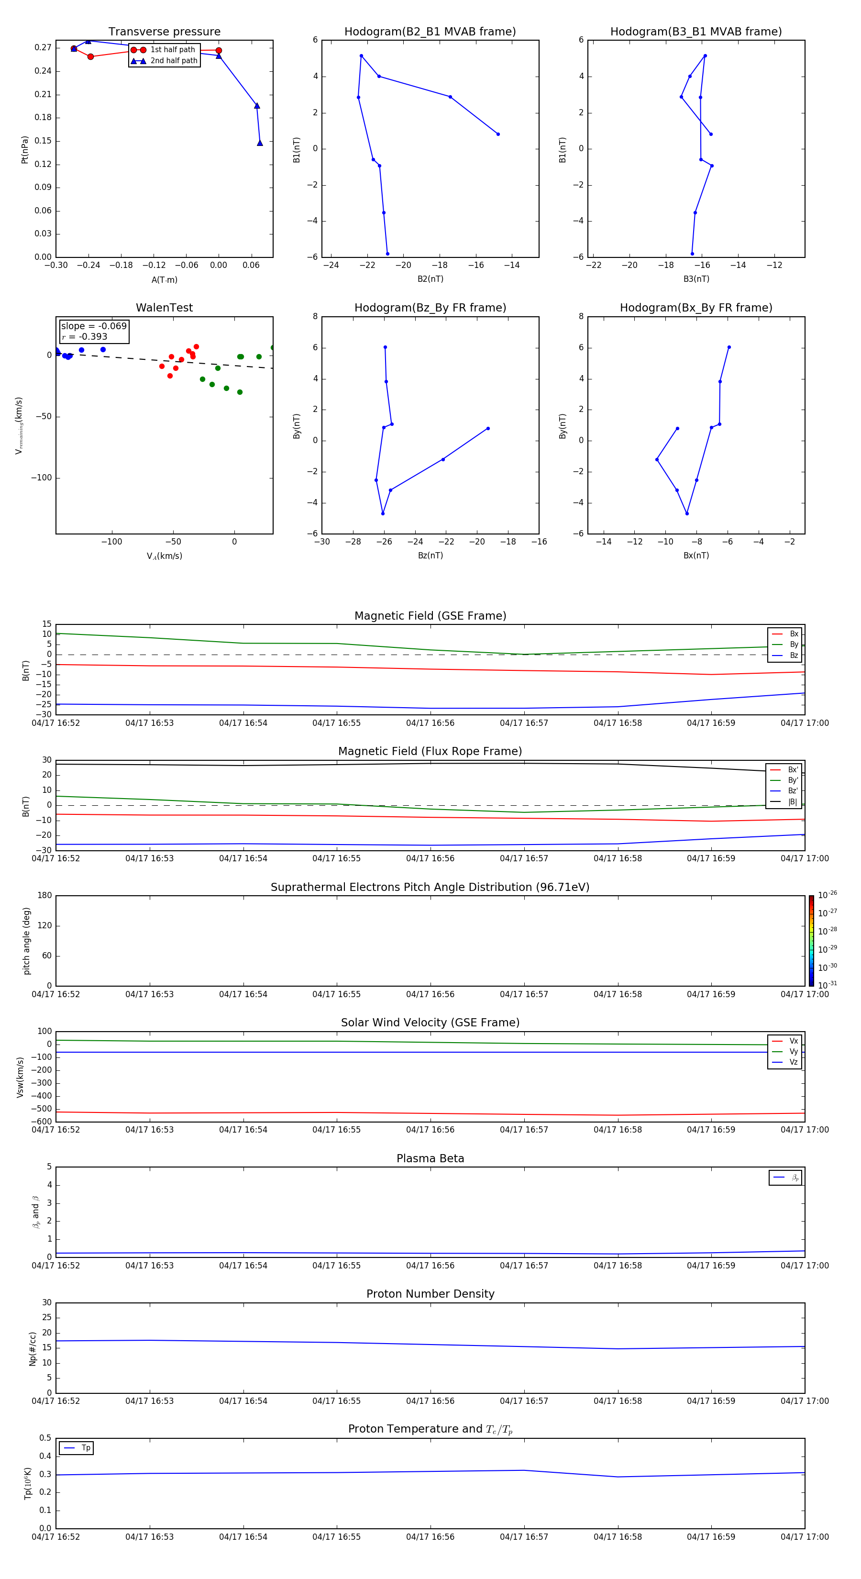Click the βp legend entry in Plasma Beta plot
This screenshot has width=861, height=1579.
click(785, 1178)
